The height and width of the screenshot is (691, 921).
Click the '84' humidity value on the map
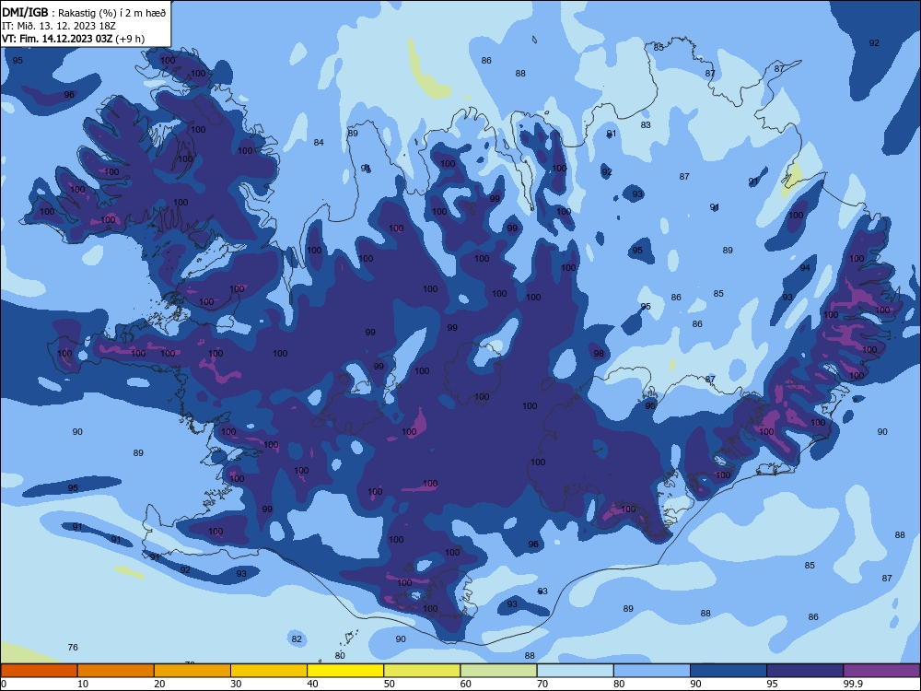click(319, 142)
